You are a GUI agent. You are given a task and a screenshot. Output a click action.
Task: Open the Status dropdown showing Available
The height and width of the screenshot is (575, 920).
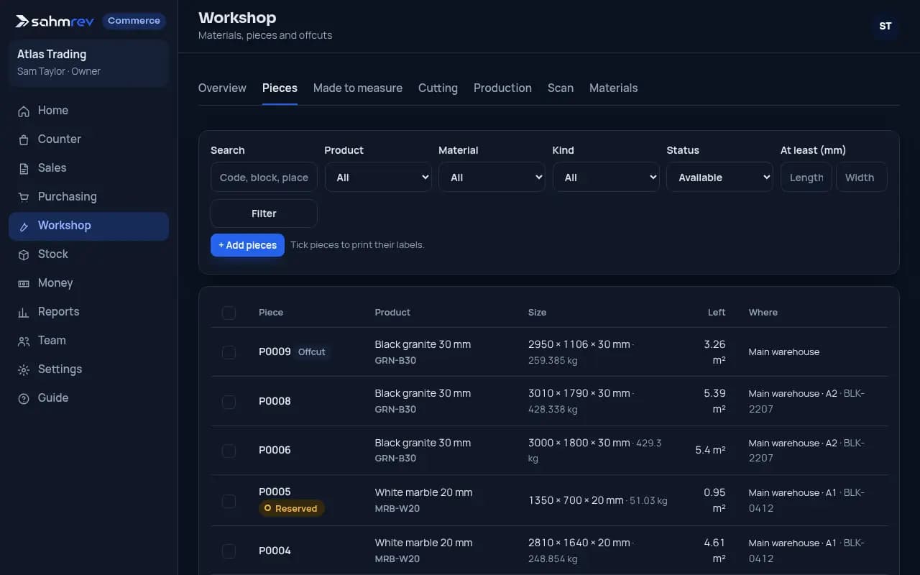(720, 178)
